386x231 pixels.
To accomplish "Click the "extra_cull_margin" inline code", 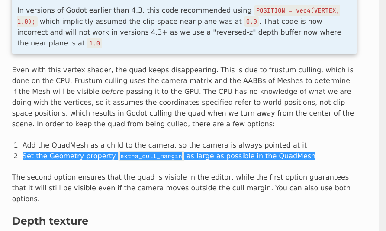I will point(151,156).
